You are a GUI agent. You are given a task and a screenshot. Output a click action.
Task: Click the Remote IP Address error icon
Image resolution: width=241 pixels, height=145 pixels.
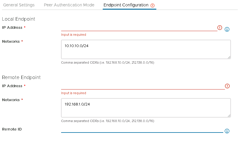227,86
